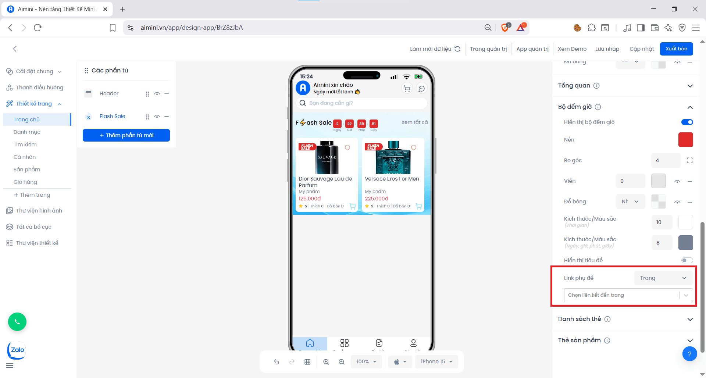Click the Bo góc value field
Screen dimensions: 706x378
(x=666, y=160)
